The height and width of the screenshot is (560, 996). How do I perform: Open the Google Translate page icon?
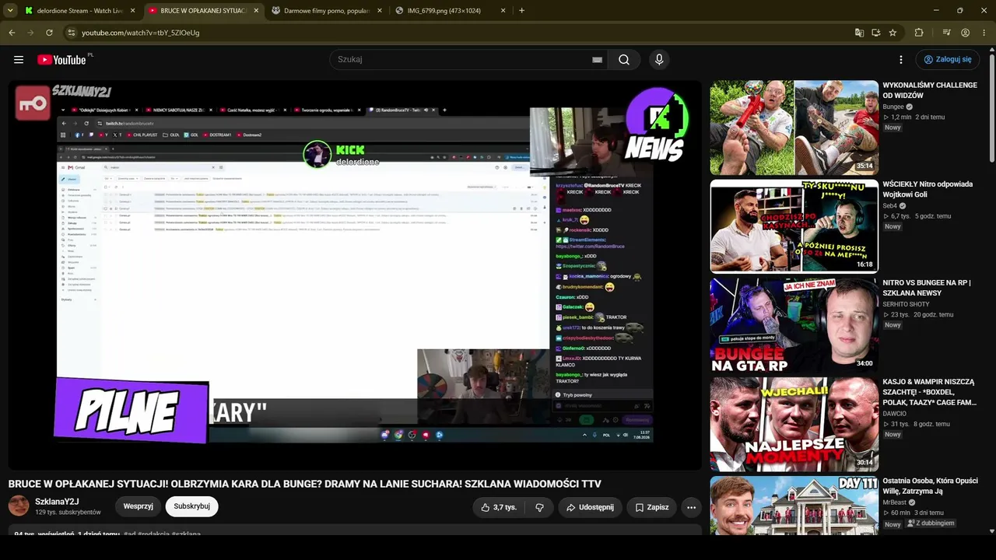859,33
